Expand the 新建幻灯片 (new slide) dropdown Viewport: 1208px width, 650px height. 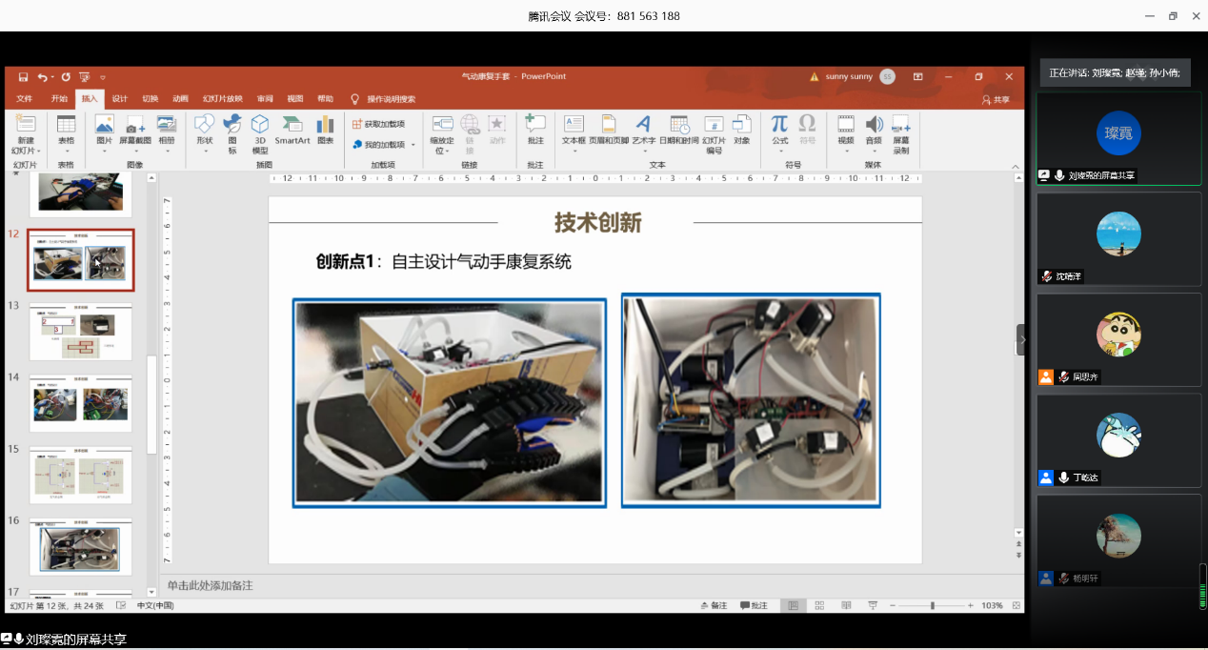click(25, 151)
